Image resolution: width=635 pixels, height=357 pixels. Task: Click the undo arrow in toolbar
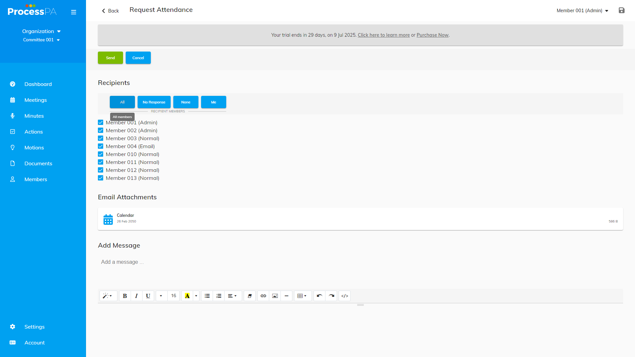tap(319, 296)
